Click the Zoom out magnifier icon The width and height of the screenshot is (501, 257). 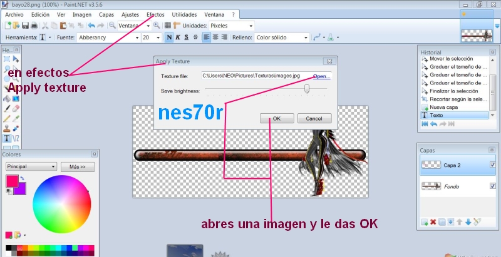coord(112,26)
